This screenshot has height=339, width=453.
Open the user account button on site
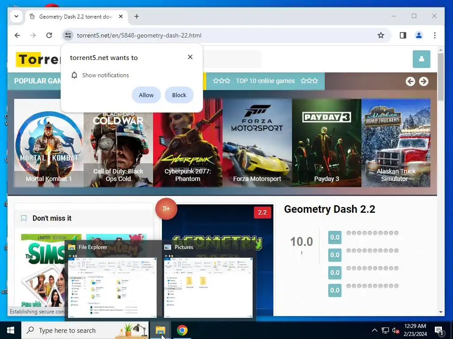tap(421, 59)
